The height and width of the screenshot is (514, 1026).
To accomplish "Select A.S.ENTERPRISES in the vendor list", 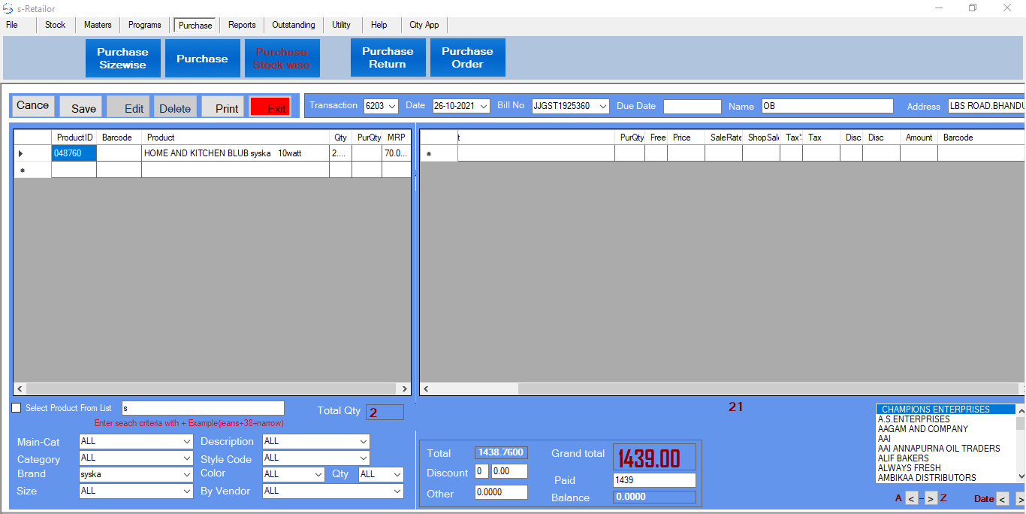I will click(x=913, y=419).
